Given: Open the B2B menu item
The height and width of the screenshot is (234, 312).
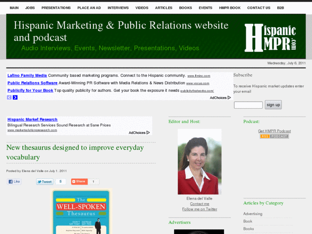Looking at the screenshot, I should point(280,8).
